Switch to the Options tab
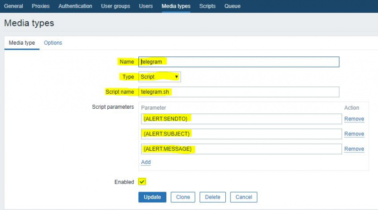378x210 pixels. click(x=53, y=43)
